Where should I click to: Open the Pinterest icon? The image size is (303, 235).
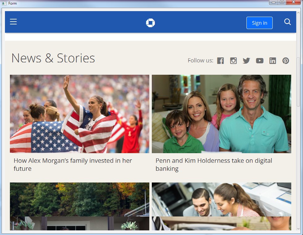click(x=285, y=61)
